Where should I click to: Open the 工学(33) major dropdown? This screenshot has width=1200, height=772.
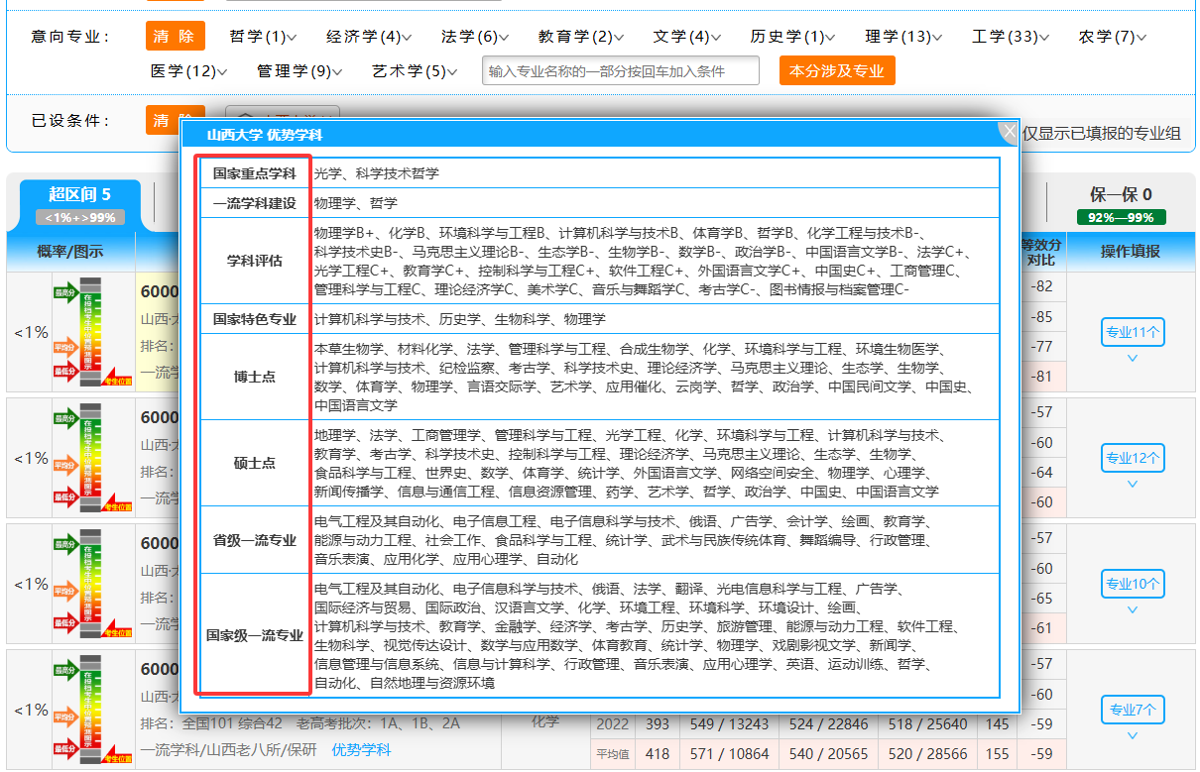[x=1012, y=37]
